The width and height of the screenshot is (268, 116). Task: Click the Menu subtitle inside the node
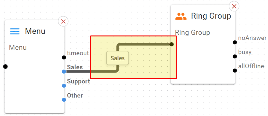pyautogui.click(x=18, y=48)
